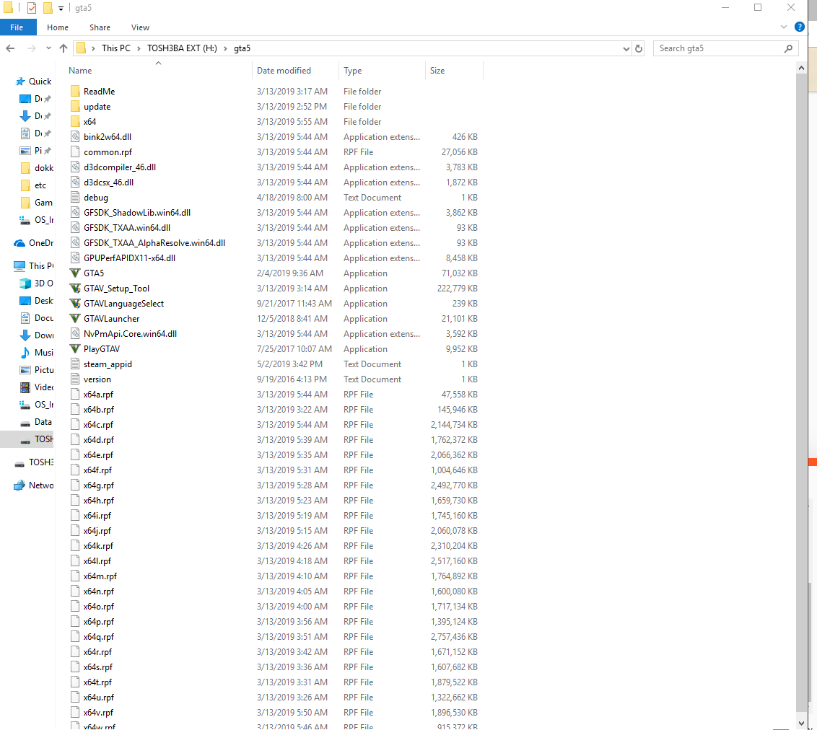The image size is (817, 730).
Task: Select the ReadMe folder icon
Action: point(75,92)
